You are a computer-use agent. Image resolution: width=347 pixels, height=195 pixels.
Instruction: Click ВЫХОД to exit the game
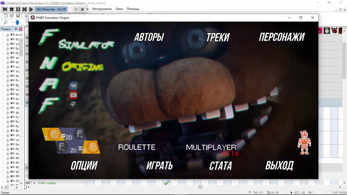click(279, 166)
